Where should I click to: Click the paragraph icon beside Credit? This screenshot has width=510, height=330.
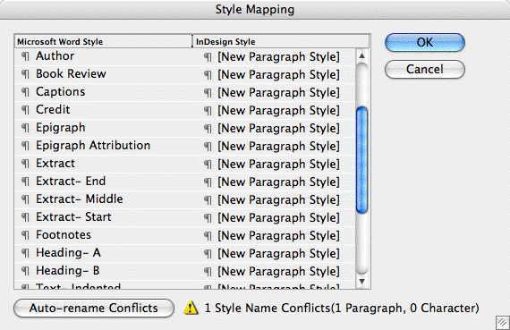[x=25, y=110]
